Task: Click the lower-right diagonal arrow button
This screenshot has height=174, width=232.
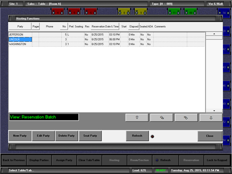Action: coord(186,117)
